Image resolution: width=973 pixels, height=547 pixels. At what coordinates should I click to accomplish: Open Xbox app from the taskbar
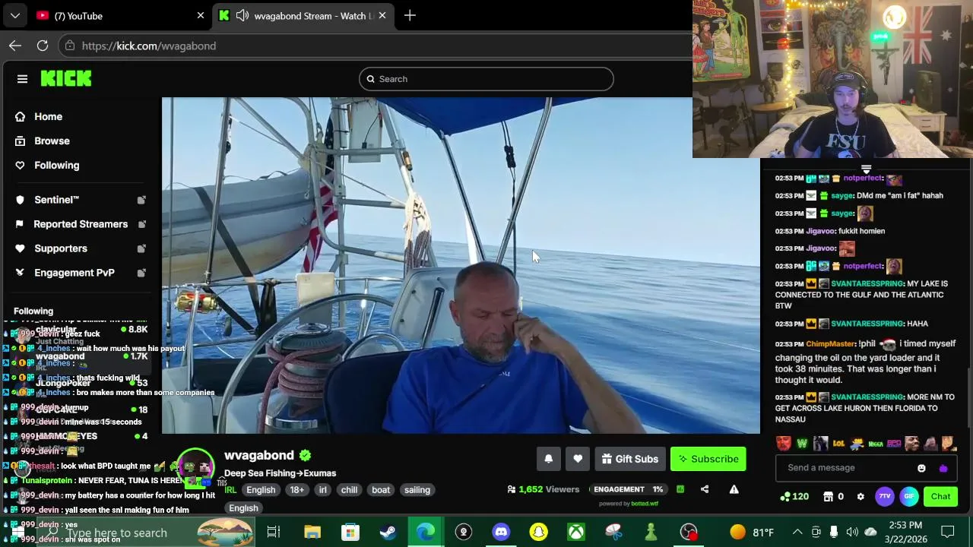tap(576, 532)
